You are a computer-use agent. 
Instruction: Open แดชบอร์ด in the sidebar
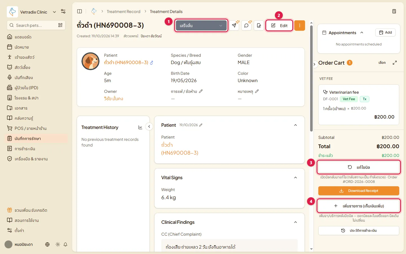pos(36,37)
